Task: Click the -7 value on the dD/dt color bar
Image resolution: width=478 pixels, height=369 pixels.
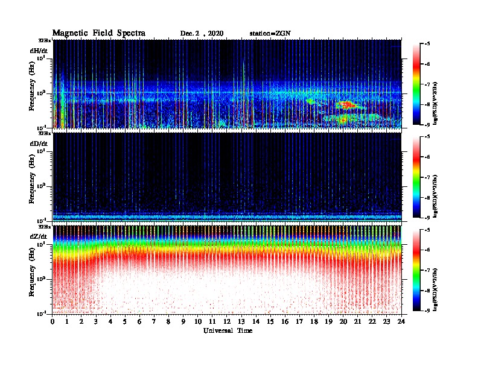Action: pyautogui.click(x=427, y=177)
